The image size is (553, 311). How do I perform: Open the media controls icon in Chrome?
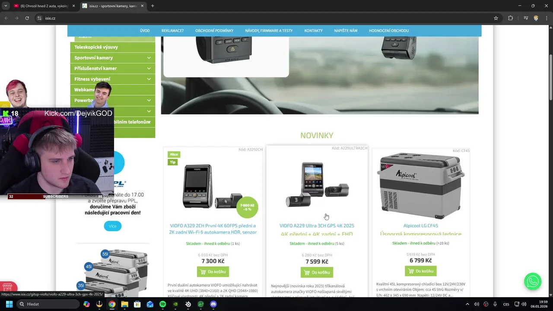pos(526,18)
